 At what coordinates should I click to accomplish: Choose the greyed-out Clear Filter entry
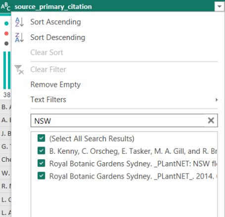point(48,70)
